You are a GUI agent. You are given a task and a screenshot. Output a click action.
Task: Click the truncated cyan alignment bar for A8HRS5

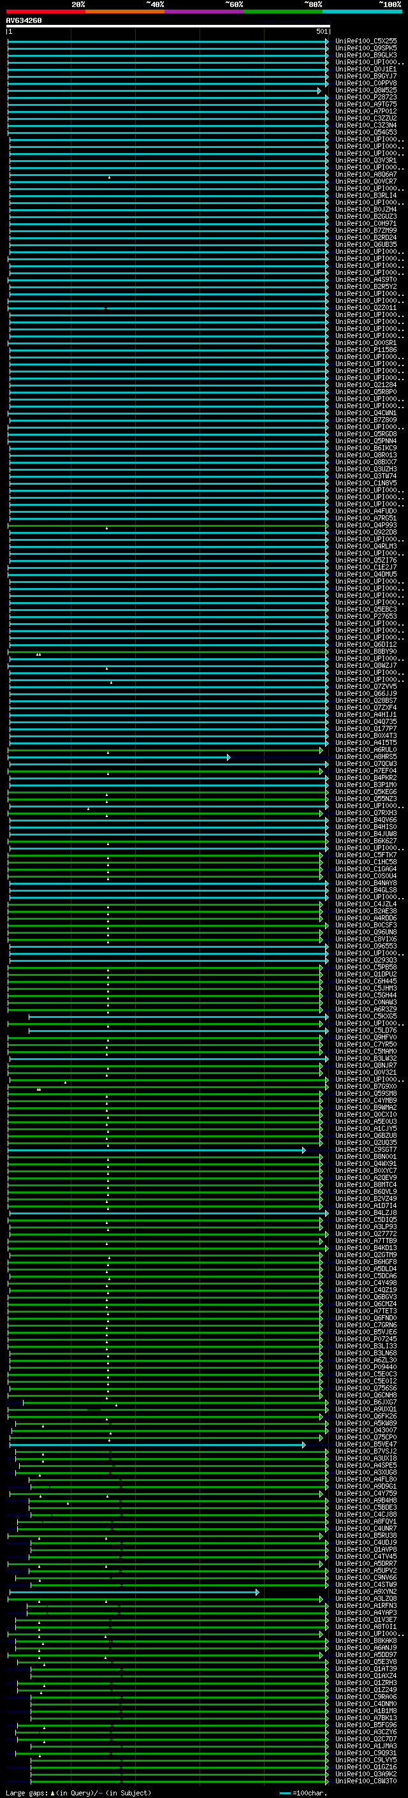click(119, 757)
